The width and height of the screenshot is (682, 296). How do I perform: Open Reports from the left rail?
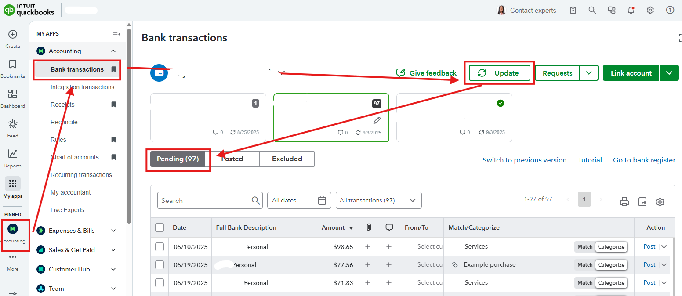(13, 154)
